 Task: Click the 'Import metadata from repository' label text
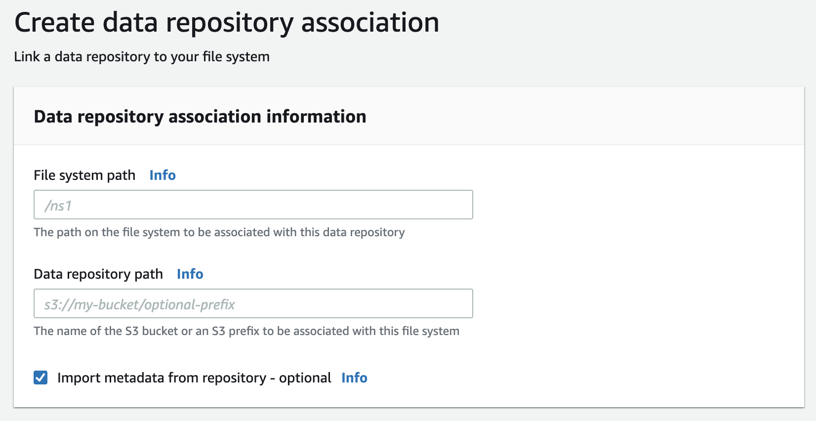(x=161, y=378)
